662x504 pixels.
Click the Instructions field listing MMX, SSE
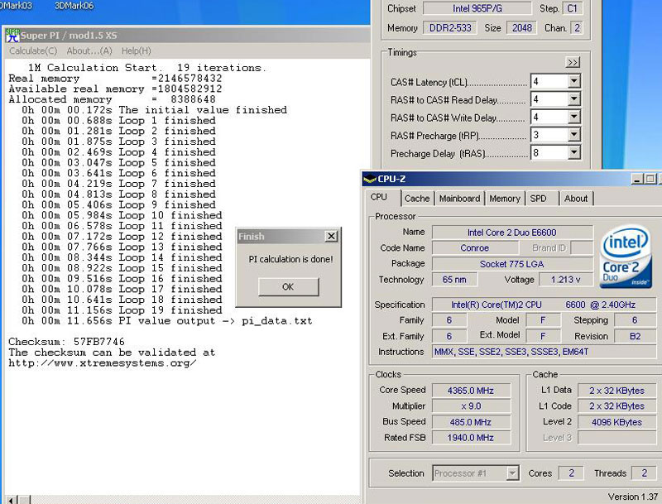click(544, 352)
